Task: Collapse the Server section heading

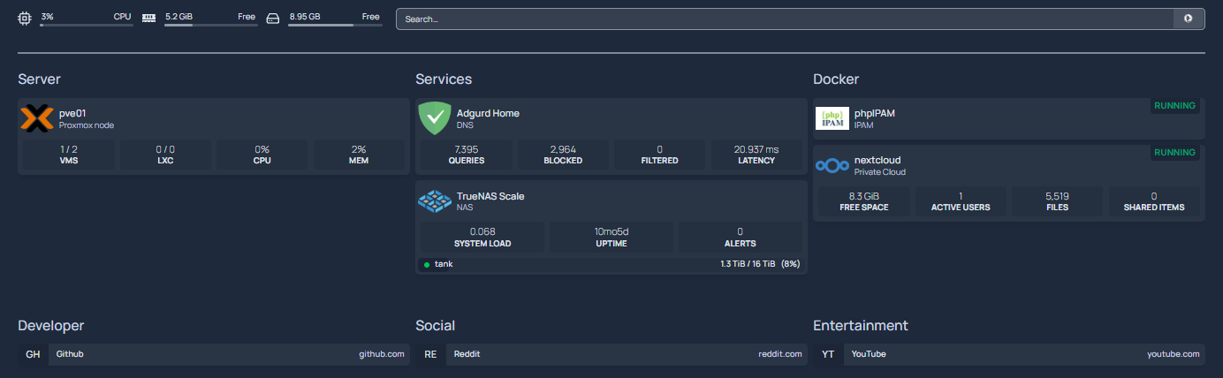Action: point(39,79)
